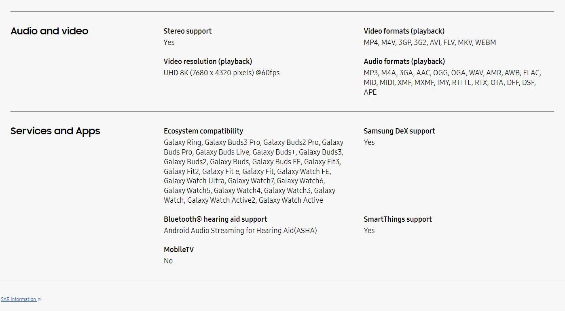Click the Android Audio Streaming for Hearing Aid text

tap(240, 231)
